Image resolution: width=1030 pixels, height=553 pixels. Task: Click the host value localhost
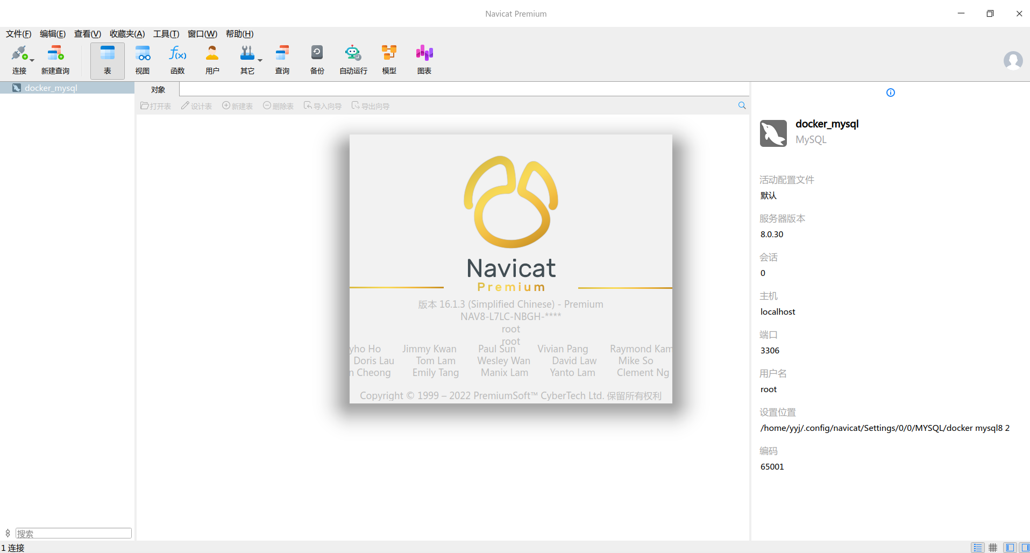pos(778,311)
